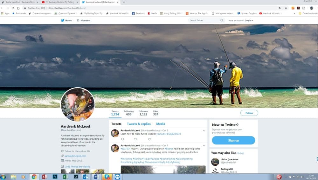
Task: Follow the Aardvark McLeod account
Action: [x=249, y=113]
